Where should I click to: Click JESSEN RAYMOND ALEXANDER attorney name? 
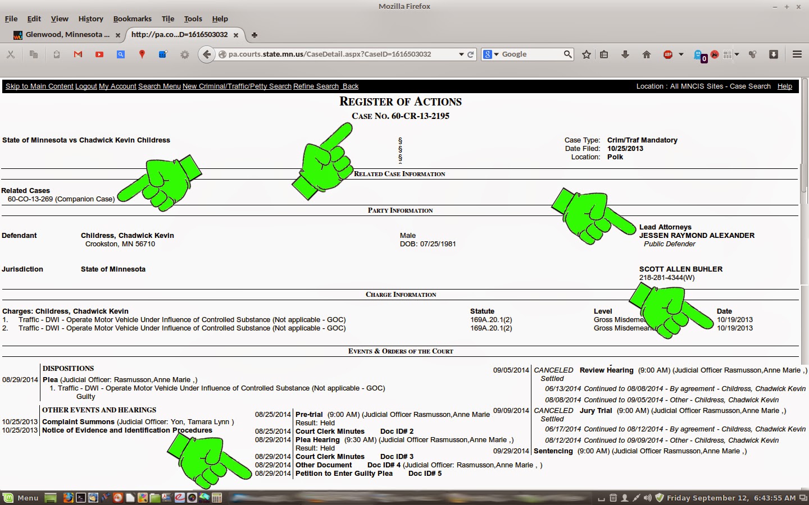(x=697, y=236)
